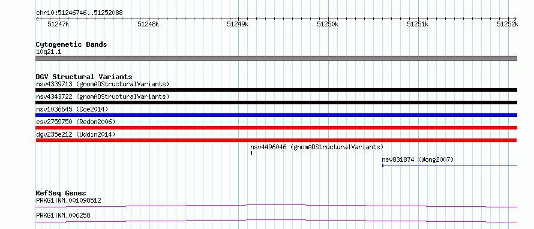Select the thin blue nsv831874 variant line

[x=449, y=165]
